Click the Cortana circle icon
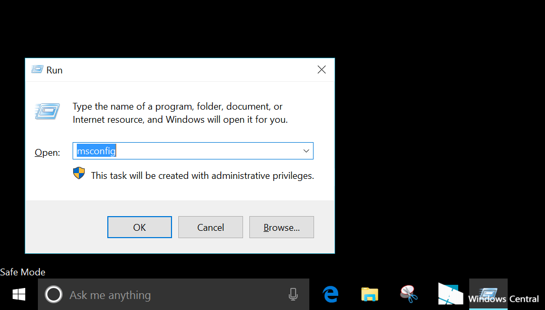The width and height of the screenshot is (545, 310). coord(54,294)
